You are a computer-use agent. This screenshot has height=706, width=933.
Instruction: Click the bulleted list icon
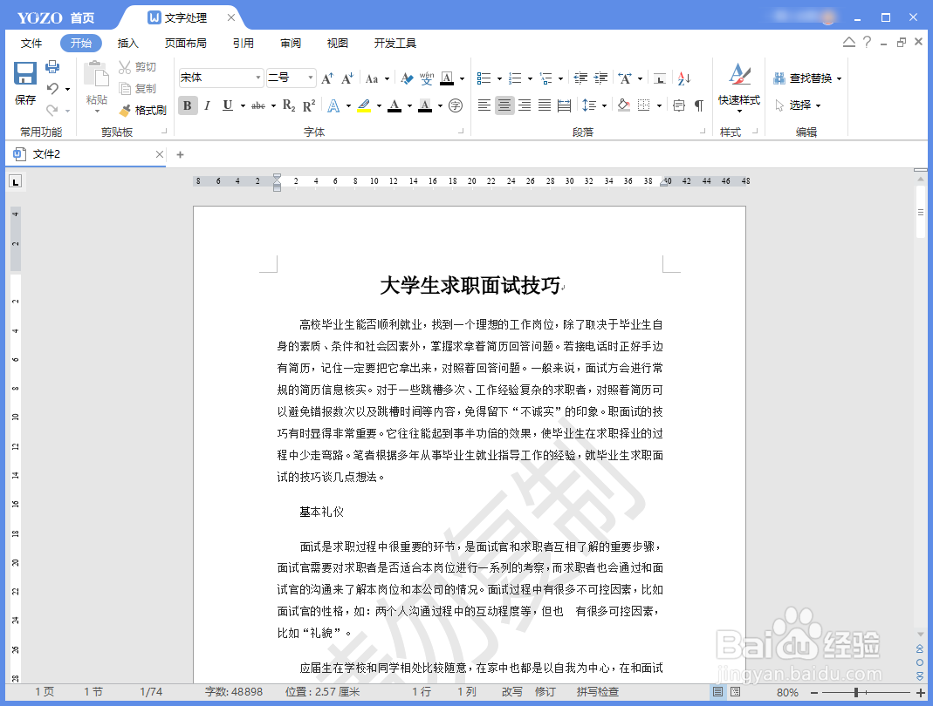tap(484, 78)
